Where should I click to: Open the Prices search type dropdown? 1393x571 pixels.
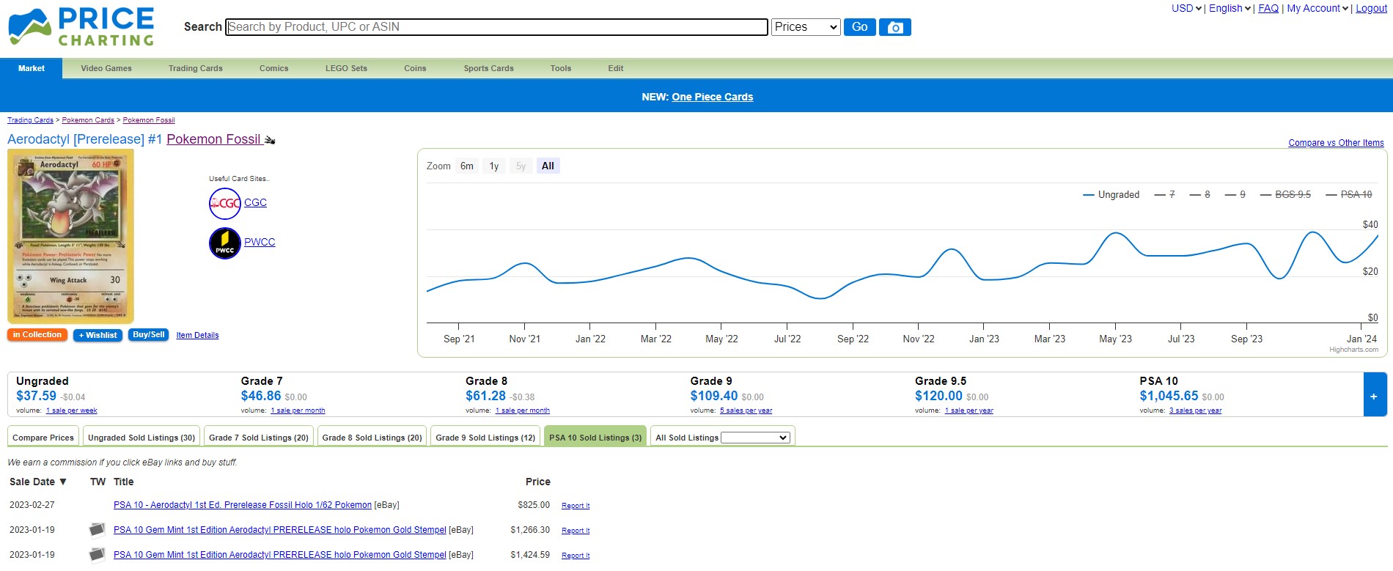tap(805, 27)
